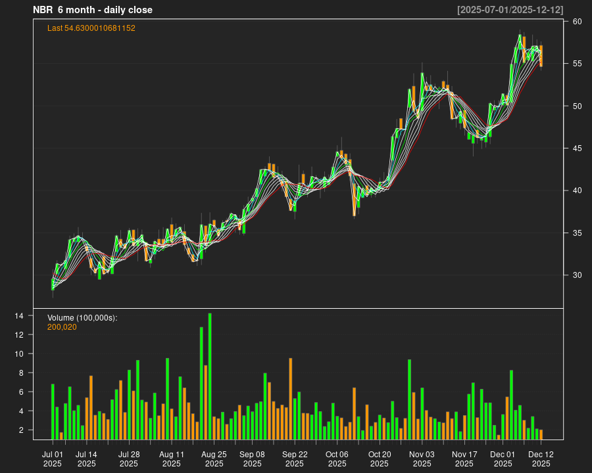Click the "Sep 22 2025" x-axis date label

[x=295, y=459]
